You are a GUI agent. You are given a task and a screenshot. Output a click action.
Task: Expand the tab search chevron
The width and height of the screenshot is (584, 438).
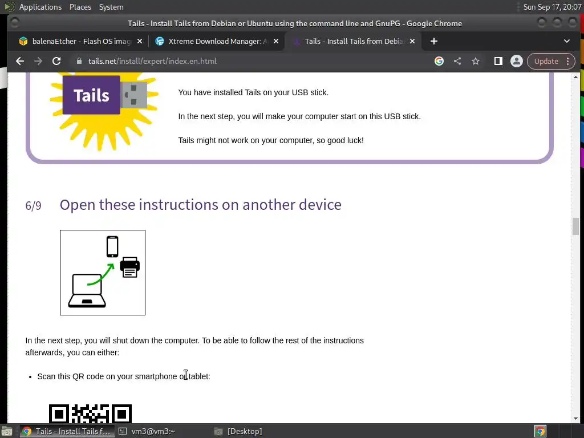pyautogui.click(x=566, y=41)
